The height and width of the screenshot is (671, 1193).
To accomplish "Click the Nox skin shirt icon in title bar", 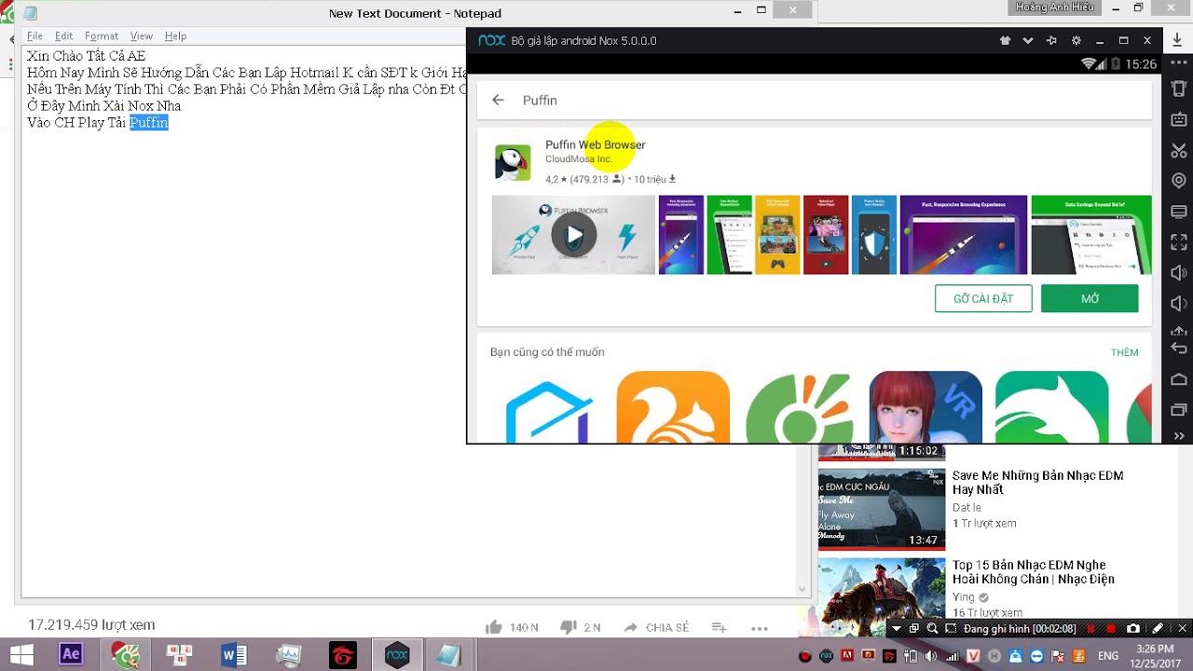I will (x=1005, y=41).
